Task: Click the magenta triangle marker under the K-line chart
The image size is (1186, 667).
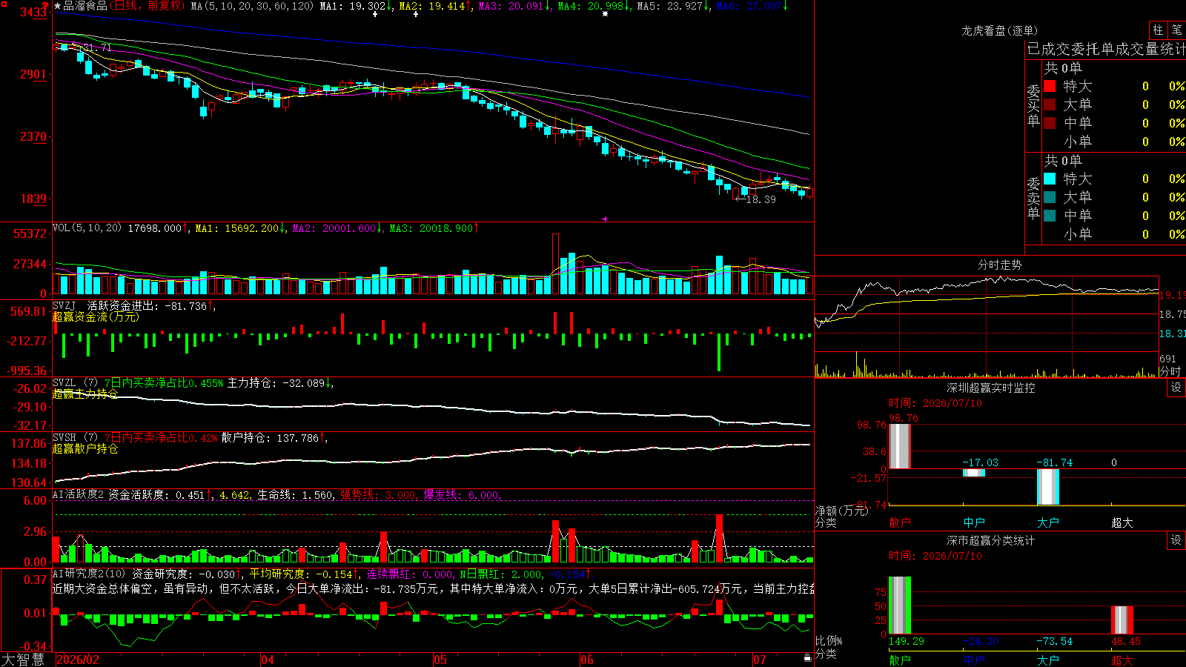Action: tap(604, 219)
